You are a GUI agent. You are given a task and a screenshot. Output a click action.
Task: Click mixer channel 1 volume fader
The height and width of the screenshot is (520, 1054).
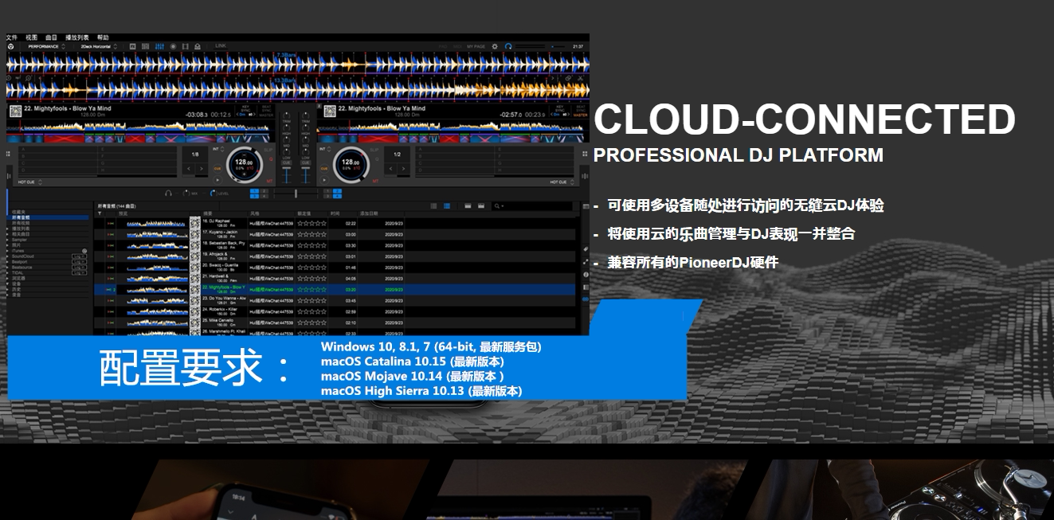pos(286,174)
